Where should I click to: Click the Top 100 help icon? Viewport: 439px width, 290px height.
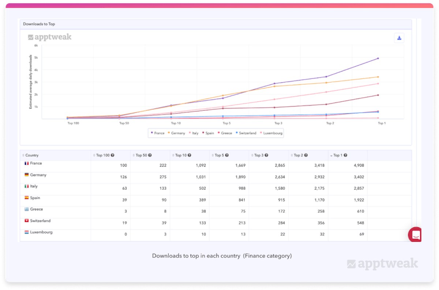[x=113, y=155]
